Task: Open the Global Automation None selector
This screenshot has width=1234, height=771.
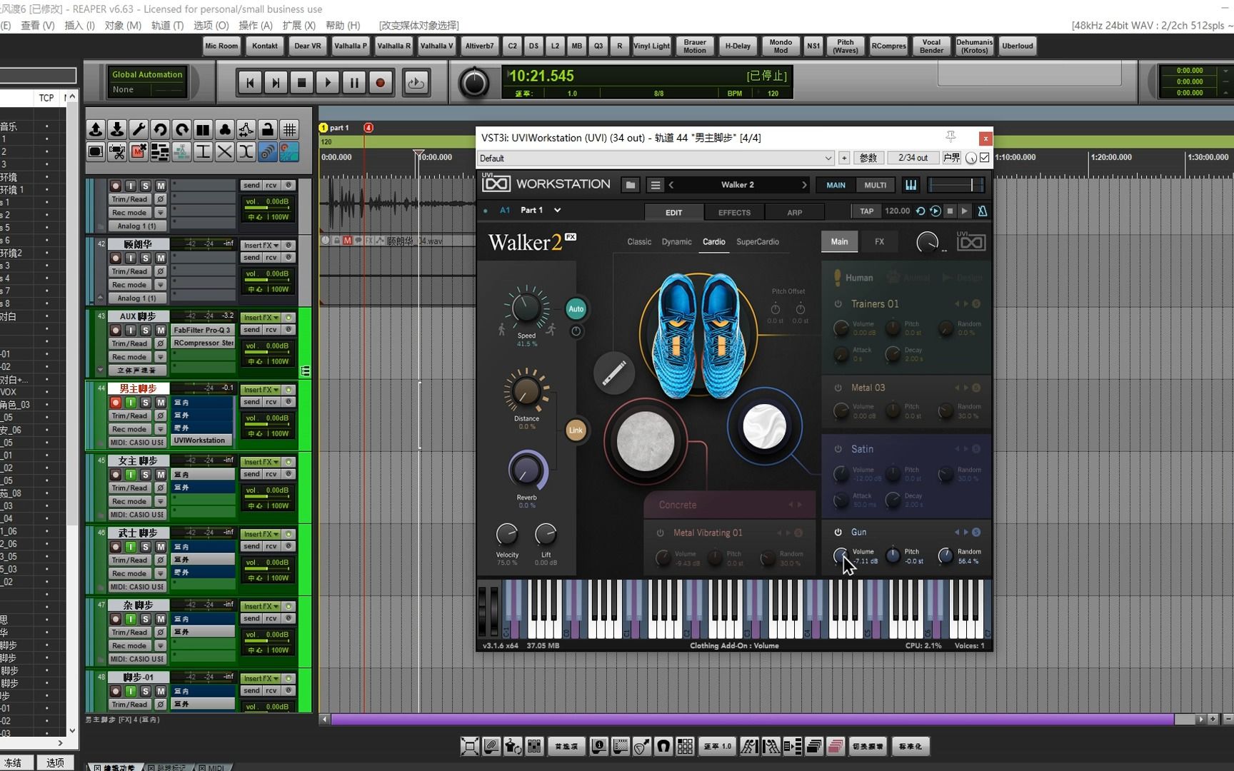Action: click(x=147, y=90)
